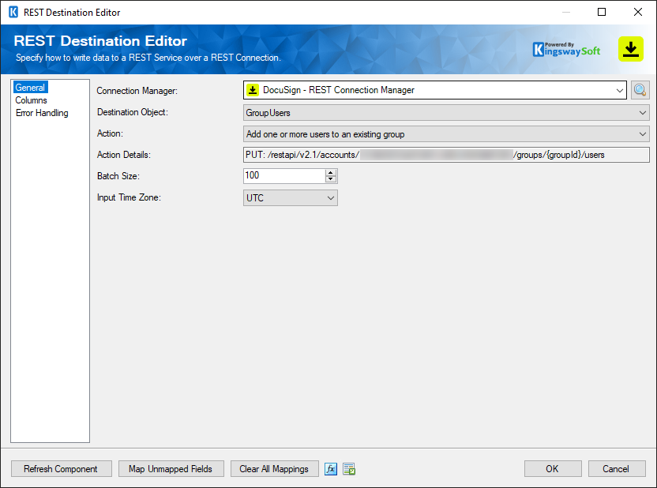Confirm with the OK button

553,469
